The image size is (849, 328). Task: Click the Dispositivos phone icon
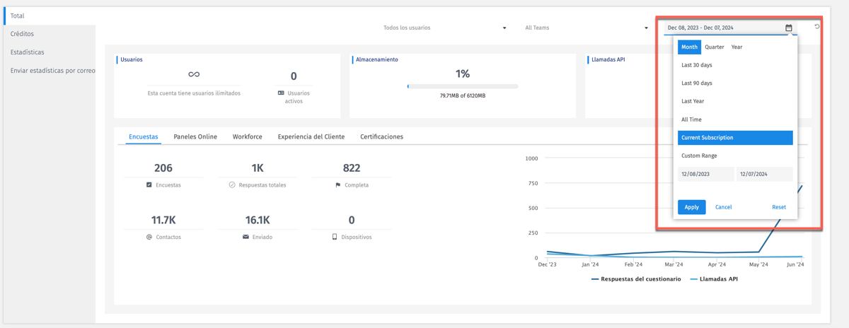coord(335,238)
